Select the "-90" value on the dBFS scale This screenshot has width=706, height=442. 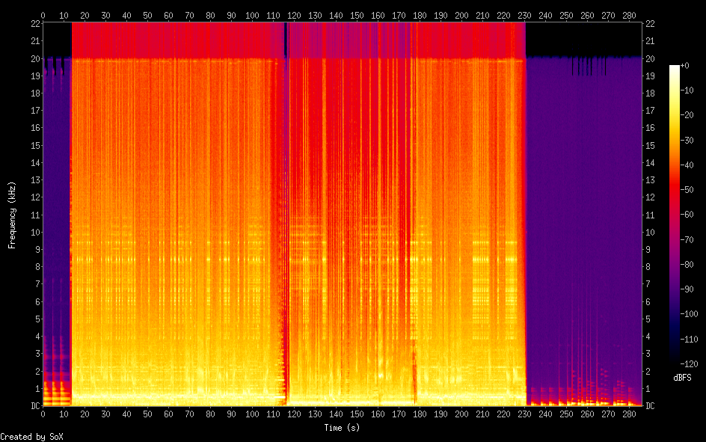[687, 289]
